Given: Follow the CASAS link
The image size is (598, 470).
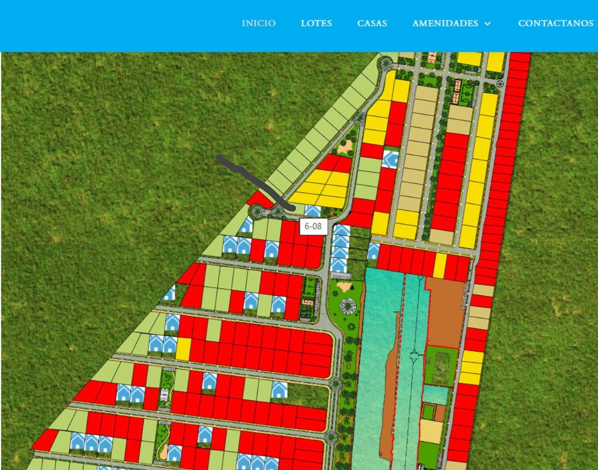Looking at the screenshot, I should [x=372, y=23].
